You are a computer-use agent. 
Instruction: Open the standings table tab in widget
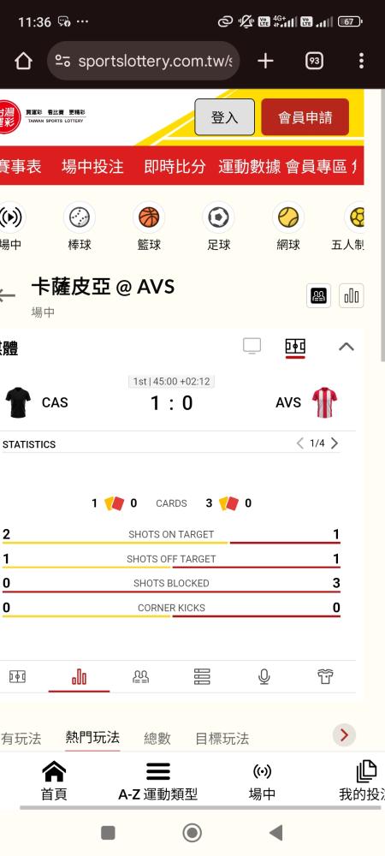[x=202, y=677]
